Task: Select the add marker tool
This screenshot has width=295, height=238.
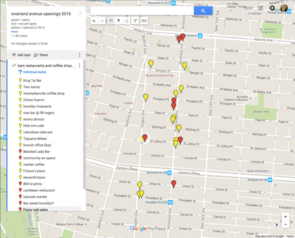Action: point(118,21)
